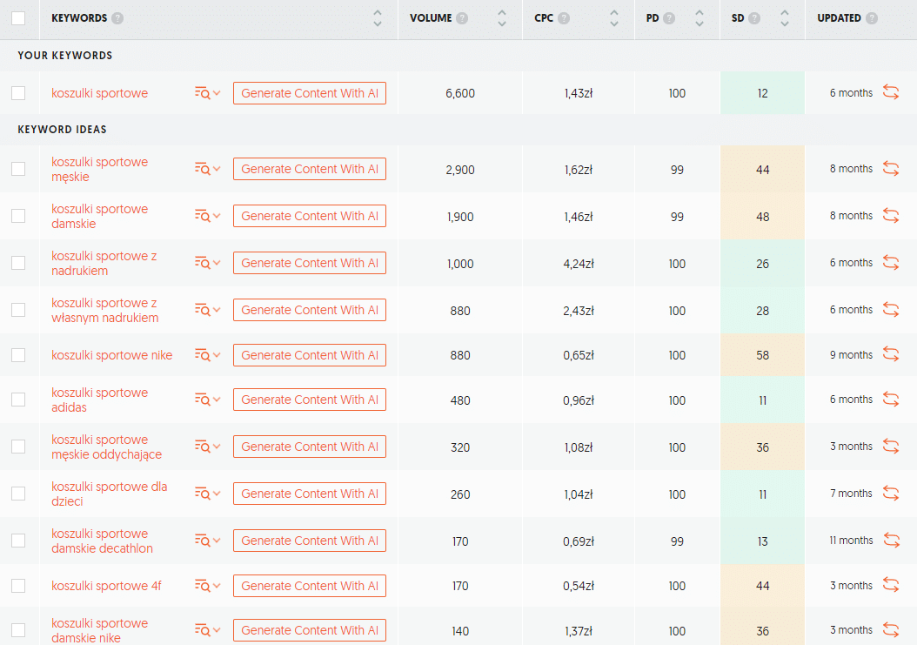
Task: Open help icon next to PD header
Action: 669,18
